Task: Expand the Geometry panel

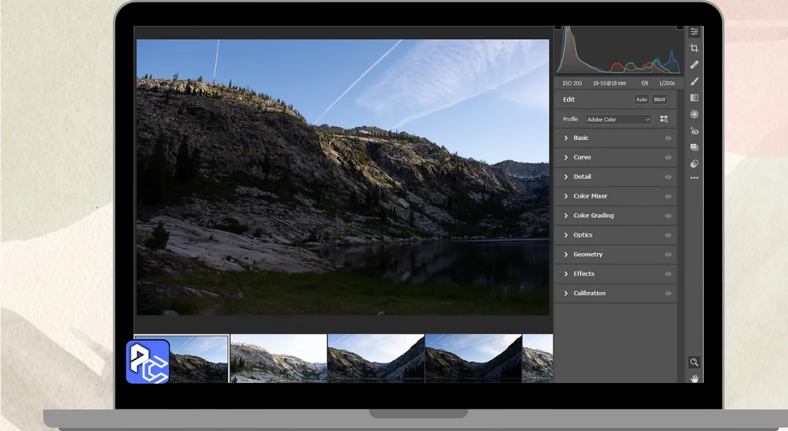Action: tap(587, 254)
